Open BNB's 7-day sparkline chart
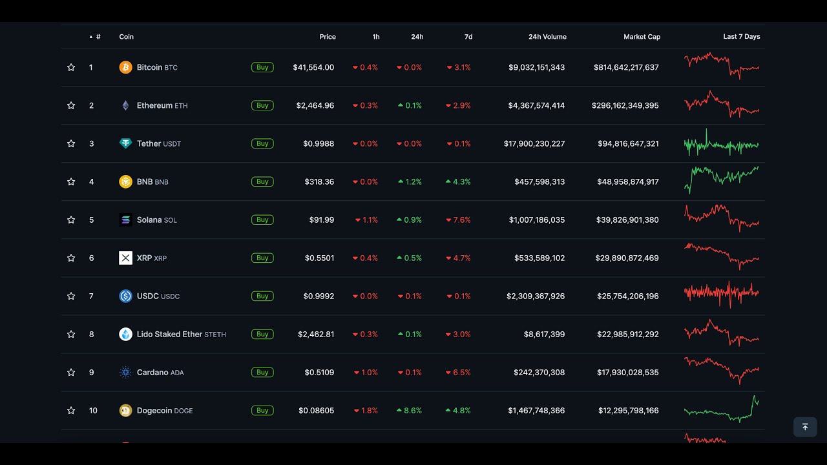Image resolution: width=827 pixels, height=465 pixels. point(722,180)
